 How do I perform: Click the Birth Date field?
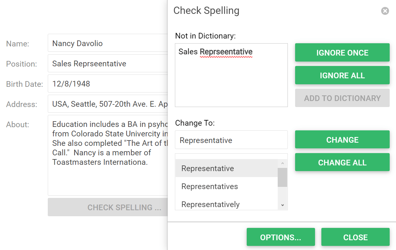pos(108,84)
